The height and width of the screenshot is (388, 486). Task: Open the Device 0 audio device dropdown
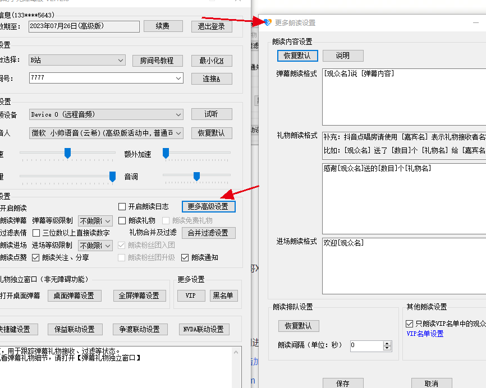tap(106, 114)
